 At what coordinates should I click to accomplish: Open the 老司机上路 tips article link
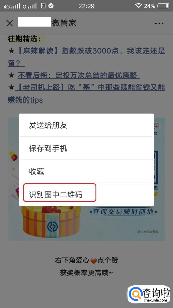pos(86,94)
